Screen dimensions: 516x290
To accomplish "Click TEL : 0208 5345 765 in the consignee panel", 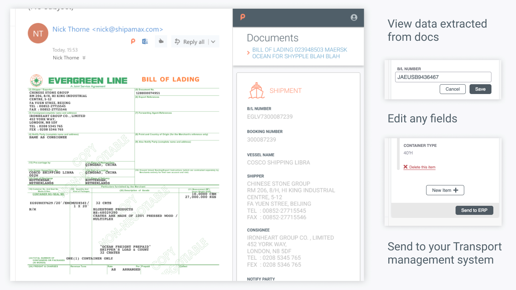I will [274, 258].
